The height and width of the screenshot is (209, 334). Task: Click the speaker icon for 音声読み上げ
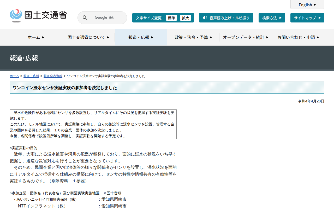tap(205, 18)
